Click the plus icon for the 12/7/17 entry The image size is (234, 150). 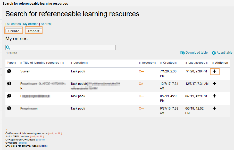click(x=214, y=84)
